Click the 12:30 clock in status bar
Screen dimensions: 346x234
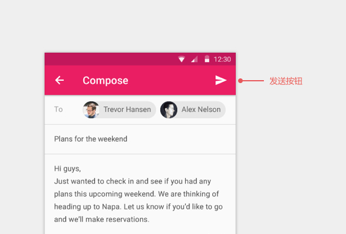[222, 59]
